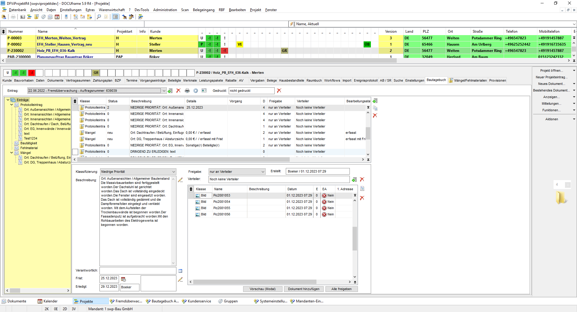577x312 pixels.
Task: Expand the Funktionen side menu arrow
Action: [x=574, y=110]
